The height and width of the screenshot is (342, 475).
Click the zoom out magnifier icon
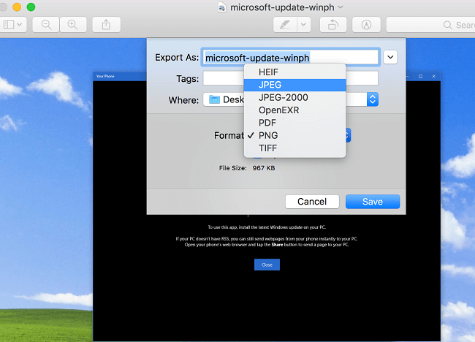[46, 25]
